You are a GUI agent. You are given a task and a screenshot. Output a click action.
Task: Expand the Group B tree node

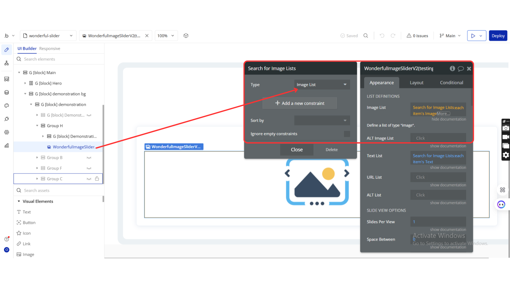[x=37, y=158]
